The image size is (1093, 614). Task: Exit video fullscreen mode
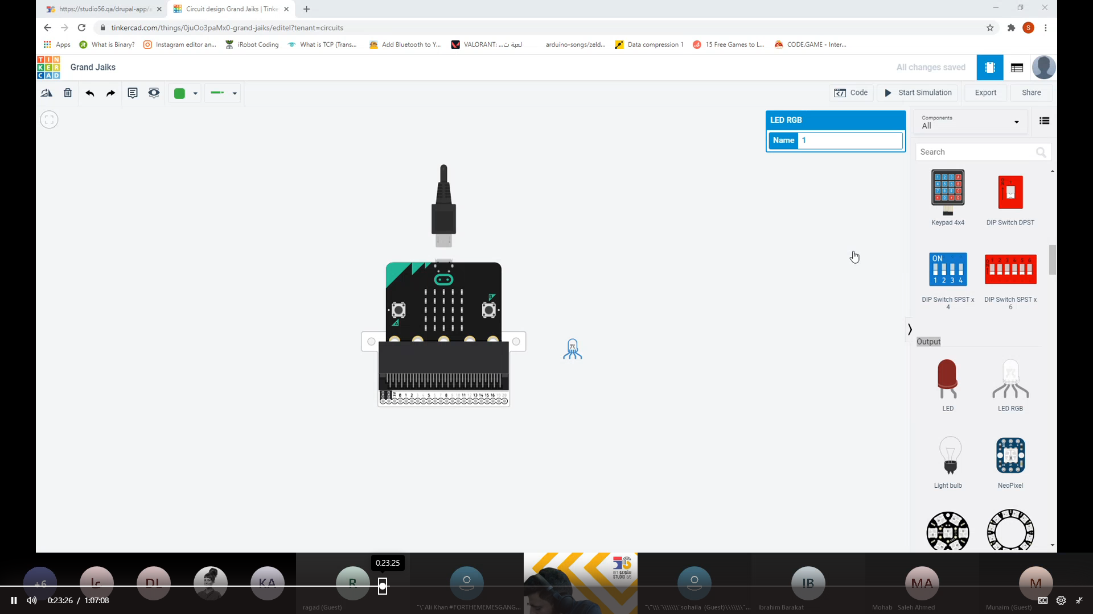pos(1079,600)
